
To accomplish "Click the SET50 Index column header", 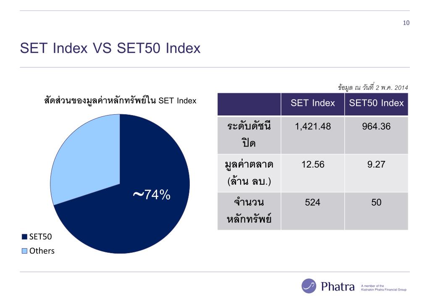I will [376, 104].
